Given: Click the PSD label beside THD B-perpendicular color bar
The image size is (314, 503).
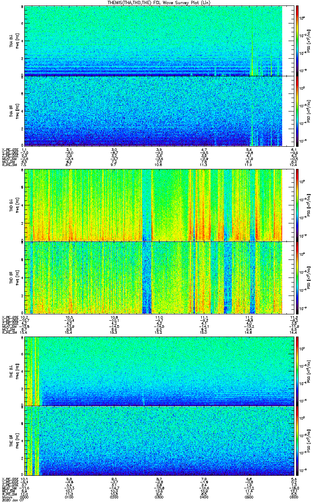Looking at the screenshot, I should [x=309, y=205].
